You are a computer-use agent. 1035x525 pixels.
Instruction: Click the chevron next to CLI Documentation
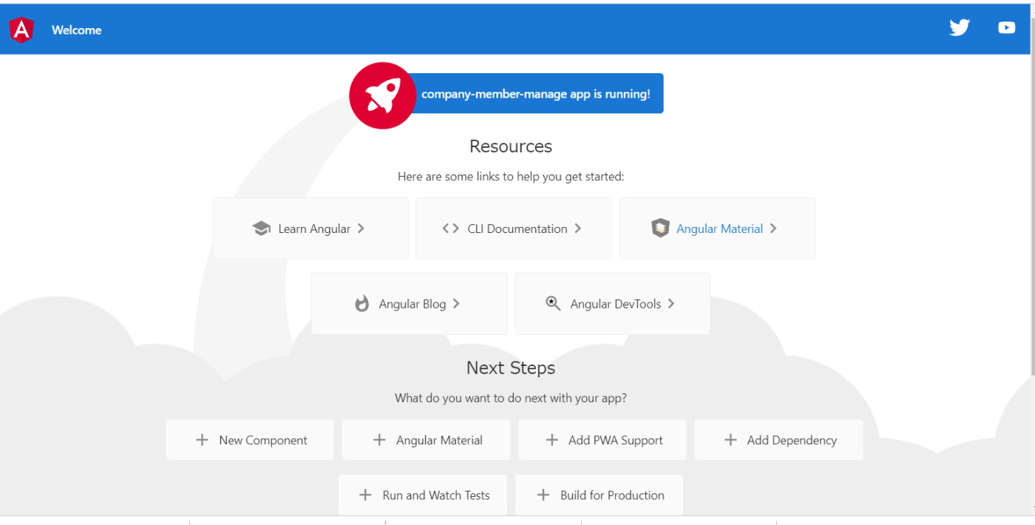tap(577, 228)
